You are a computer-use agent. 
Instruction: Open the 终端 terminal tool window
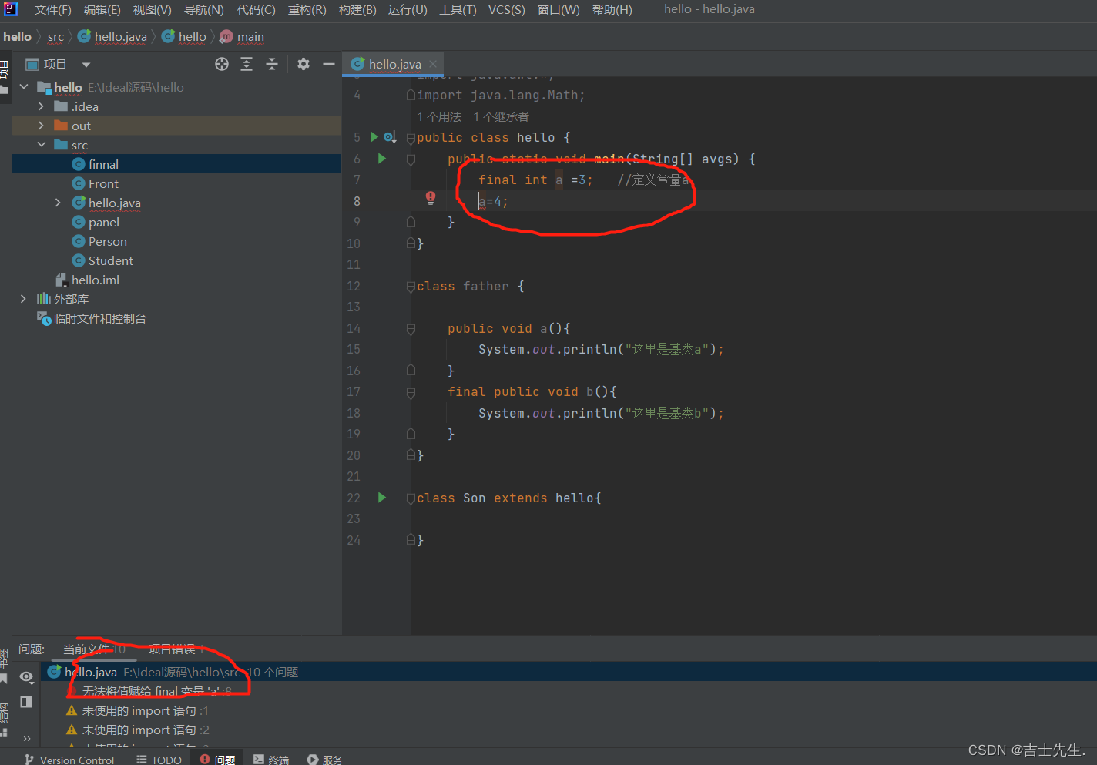[x=271, y=760]
